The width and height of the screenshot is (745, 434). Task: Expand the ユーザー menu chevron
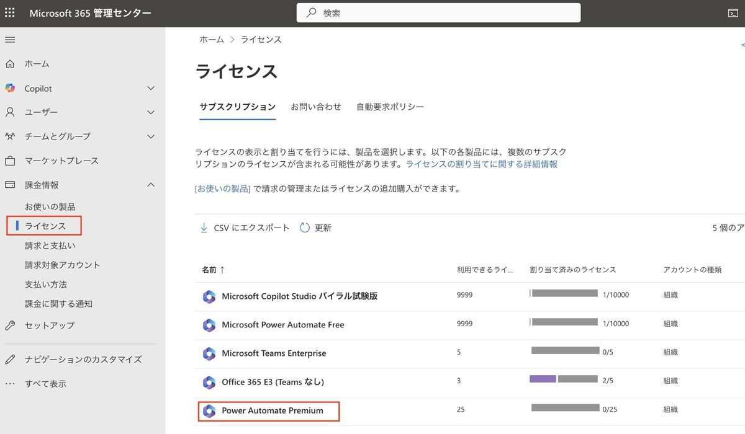click(151, 112)
